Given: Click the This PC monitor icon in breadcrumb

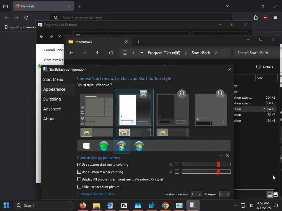Looking at the screenshot, I should click(x=125, y=52).
